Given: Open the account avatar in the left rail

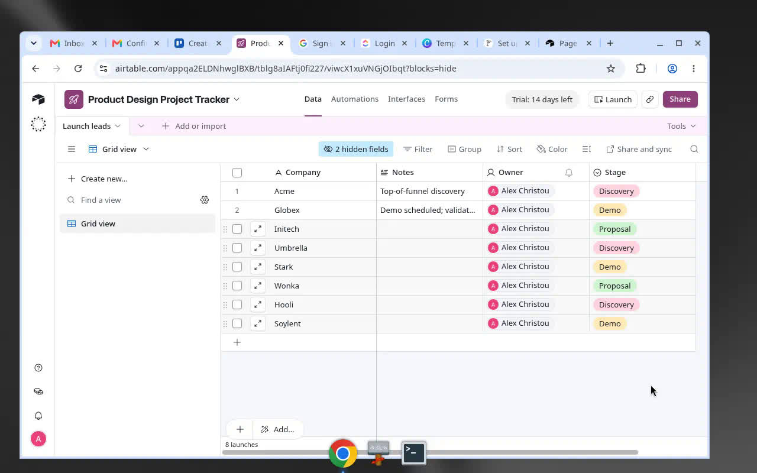Looking at the screenshot, I should point(38,439).
